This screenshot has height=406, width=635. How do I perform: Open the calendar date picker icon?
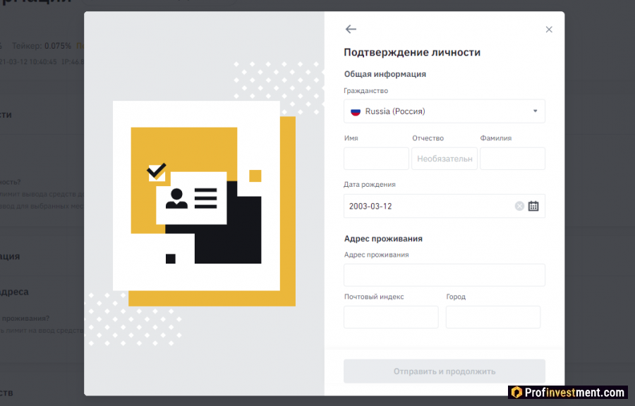click(533, 207)
